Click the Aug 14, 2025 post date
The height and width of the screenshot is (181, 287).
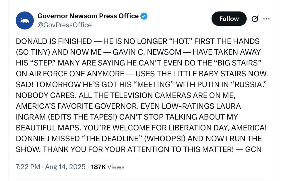pos(65,167)
